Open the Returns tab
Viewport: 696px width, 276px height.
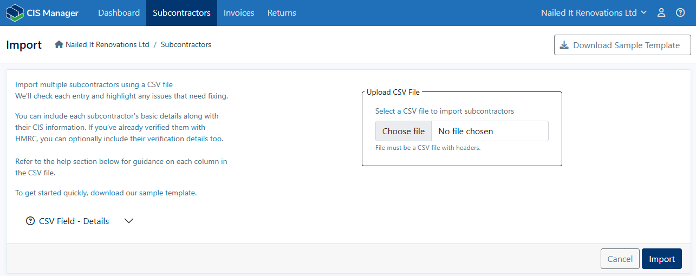(x=282, y=13)
